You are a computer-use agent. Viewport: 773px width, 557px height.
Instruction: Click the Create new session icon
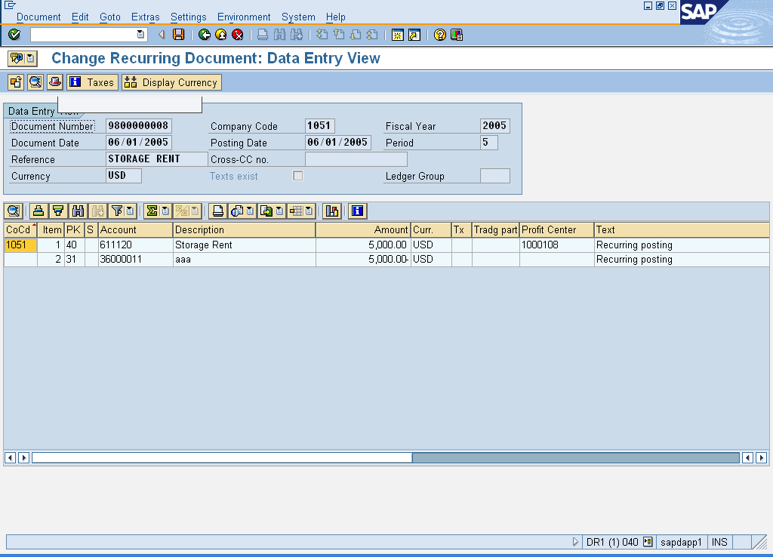pyautogui.click(x=397, y=35)
